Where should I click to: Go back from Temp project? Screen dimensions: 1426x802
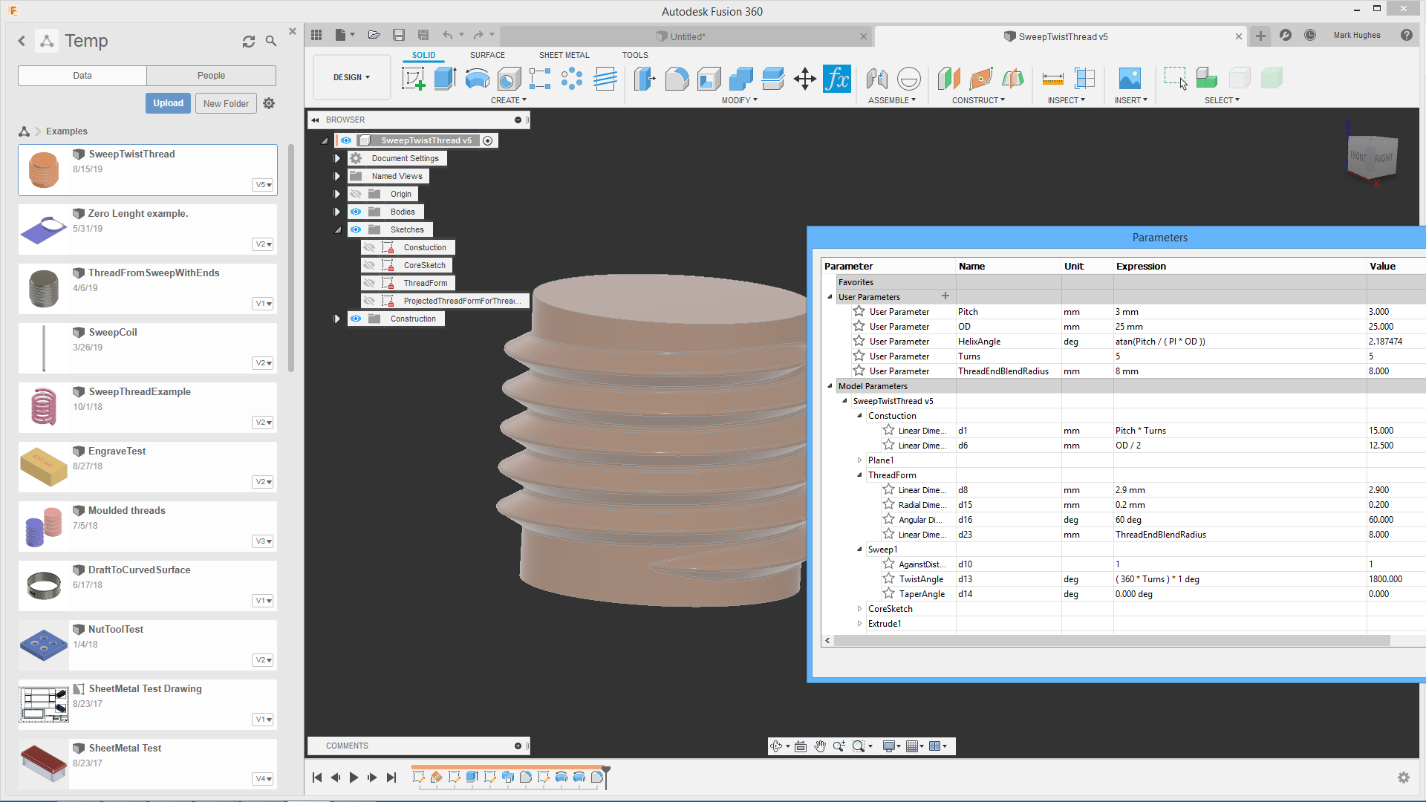22,42
